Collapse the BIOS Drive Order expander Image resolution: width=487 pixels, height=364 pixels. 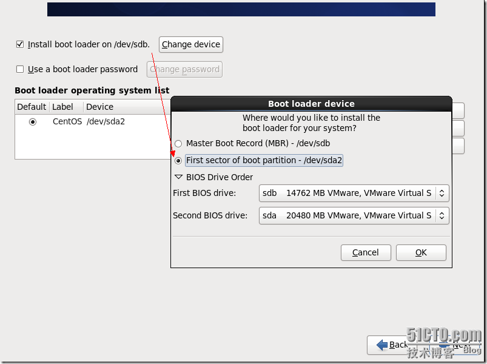tap(178, 177)
